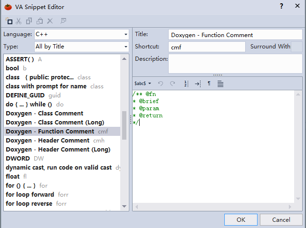Click the help question mark icon
This screenshot has height=228, width=306.
[281, 6]
